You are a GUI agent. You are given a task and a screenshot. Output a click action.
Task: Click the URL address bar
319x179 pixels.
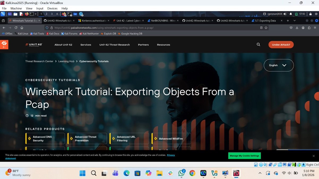coord(157,28)
